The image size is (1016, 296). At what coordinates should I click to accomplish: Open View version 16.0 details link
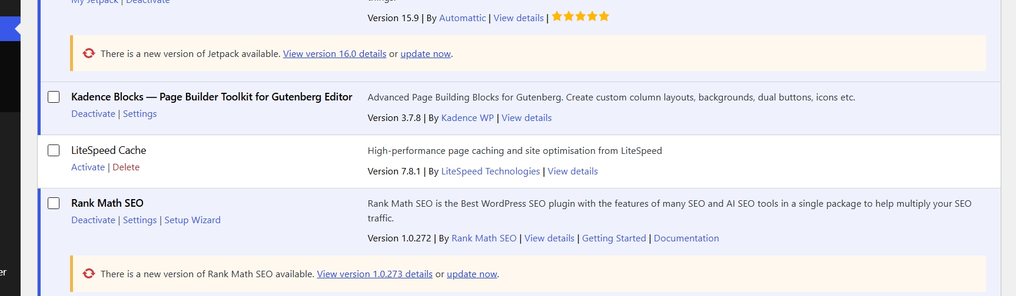334,54
